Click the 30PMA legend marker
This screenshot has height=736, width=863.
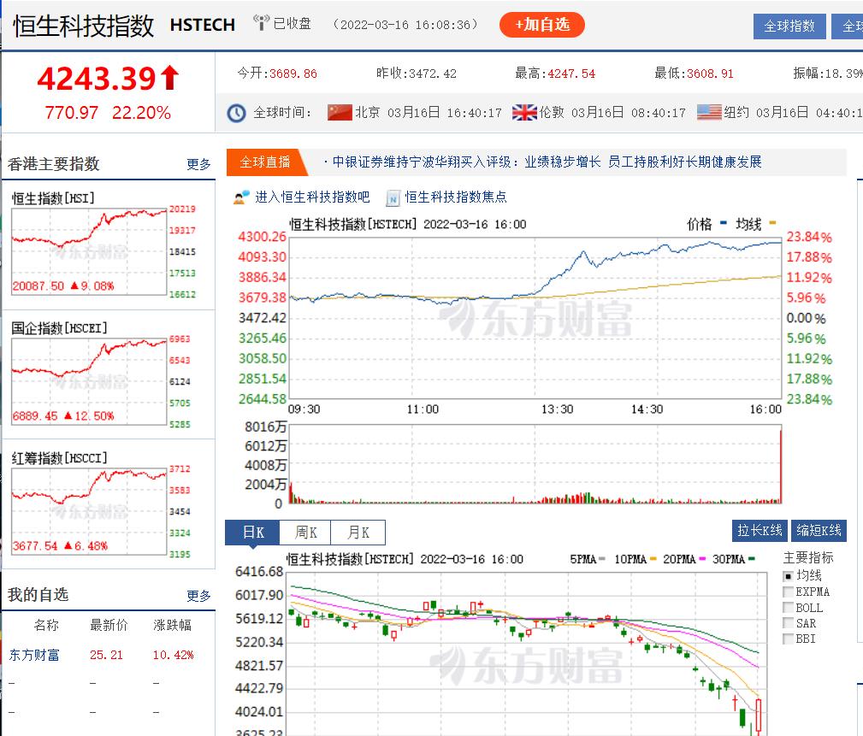[752, 559]
